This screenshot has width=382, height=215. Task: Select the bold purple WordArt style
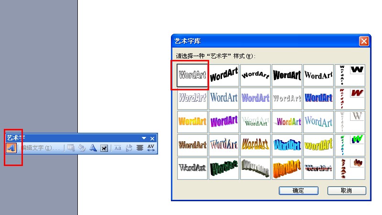click(x=224, y=122)
